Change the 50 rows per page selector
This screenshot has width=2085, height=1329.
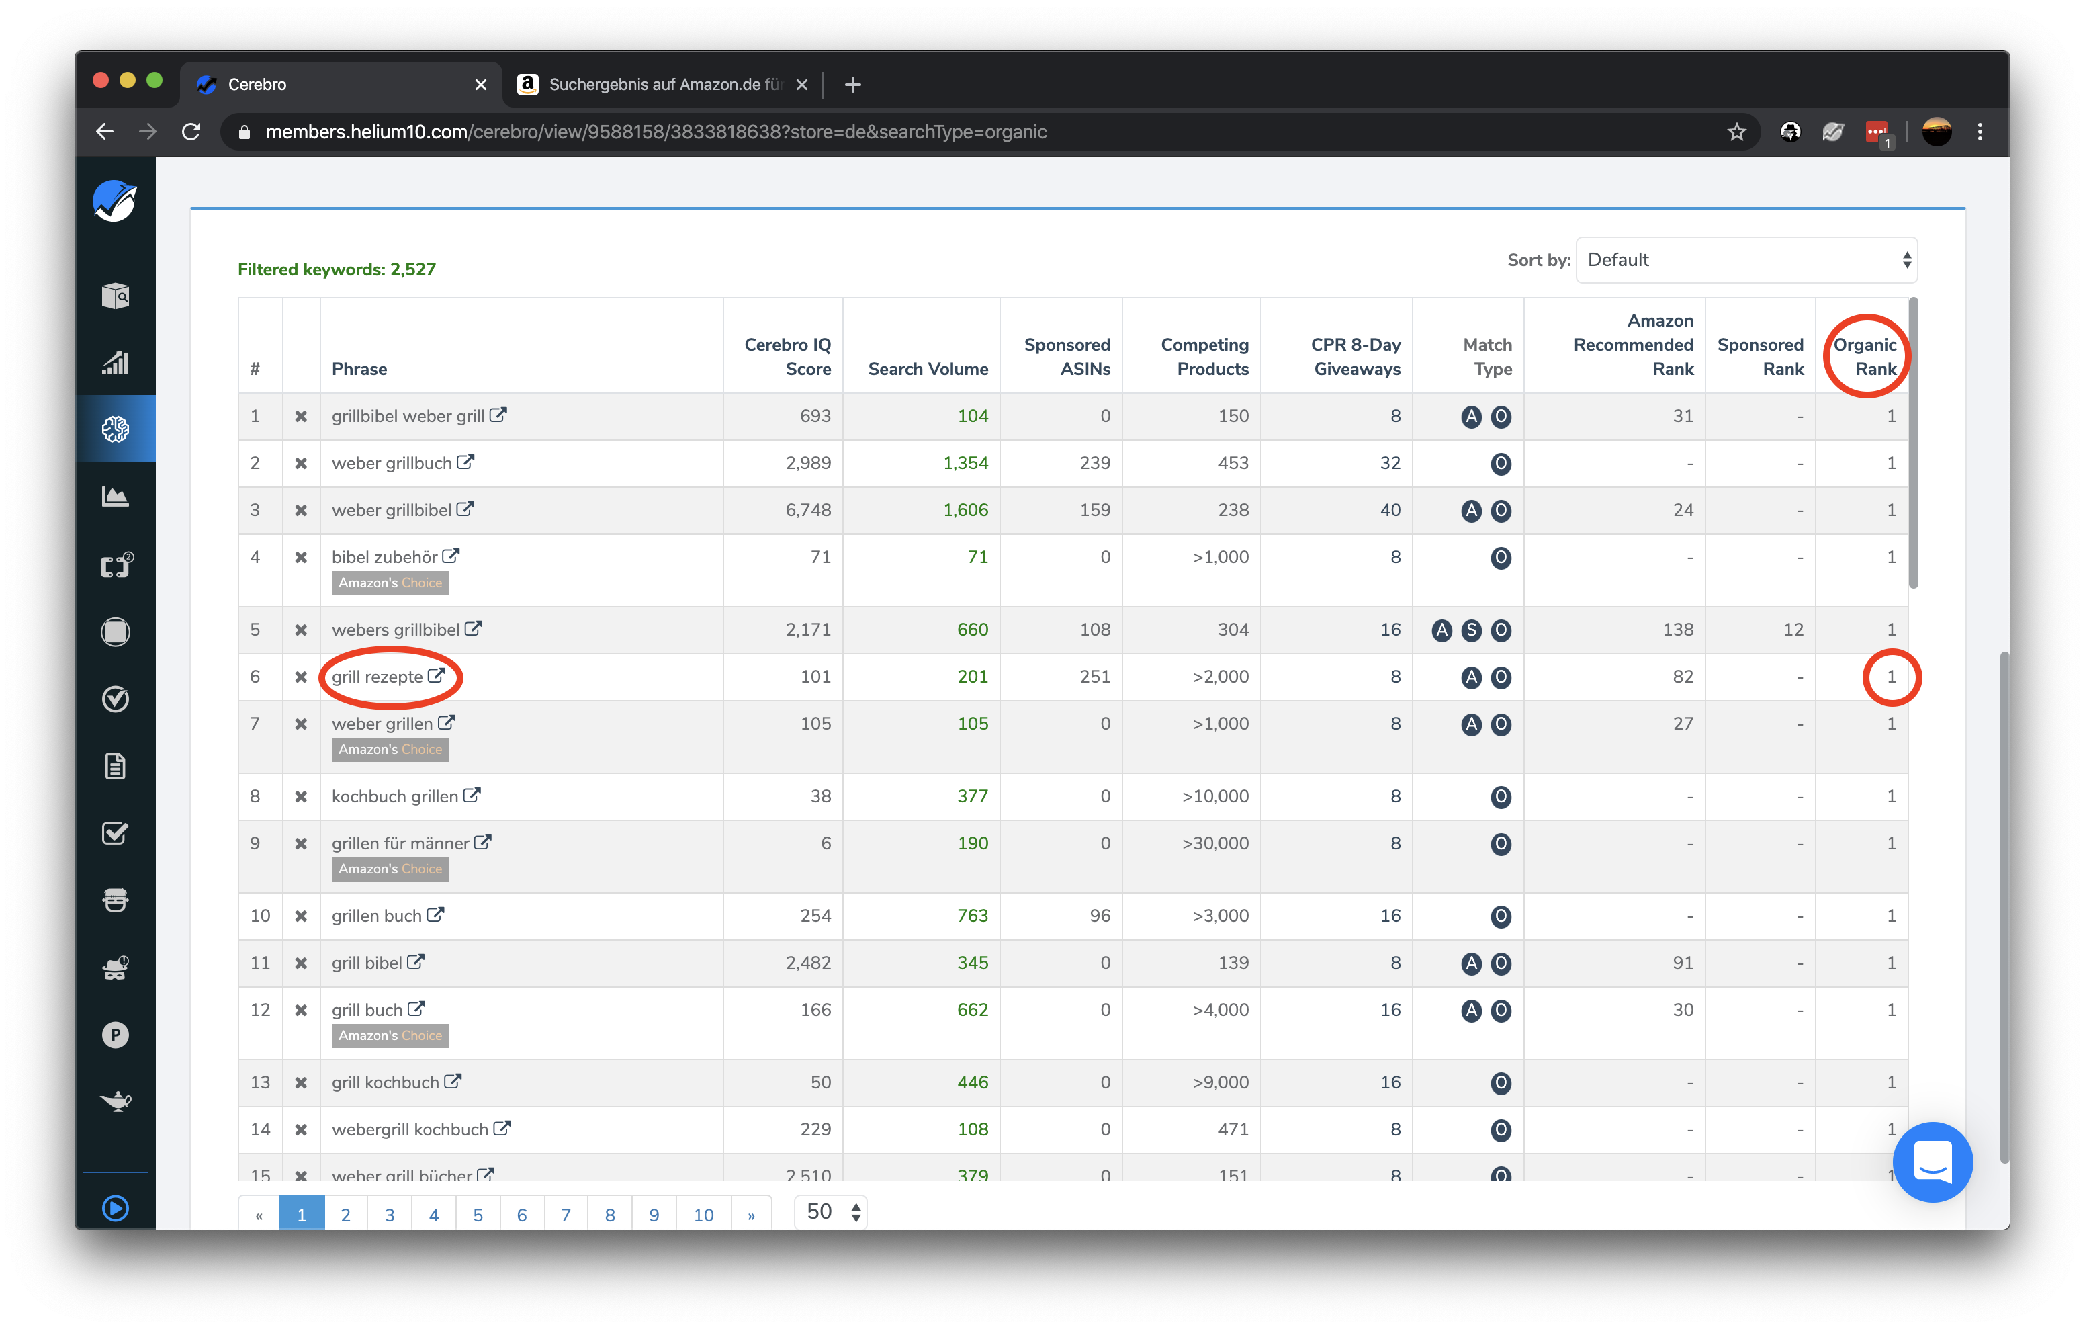click(830, 1211)
